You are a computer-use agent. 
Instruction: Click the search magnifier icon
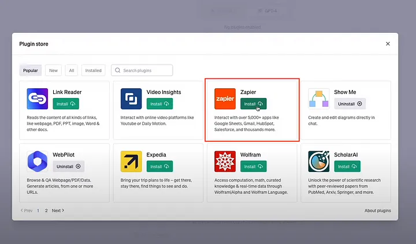click(117, 70)
